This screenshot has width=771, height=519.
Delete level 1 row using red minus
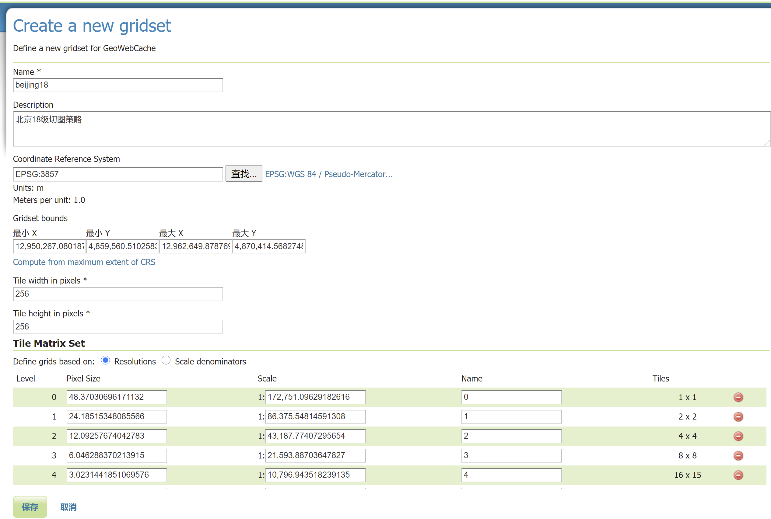coord(738,416)
